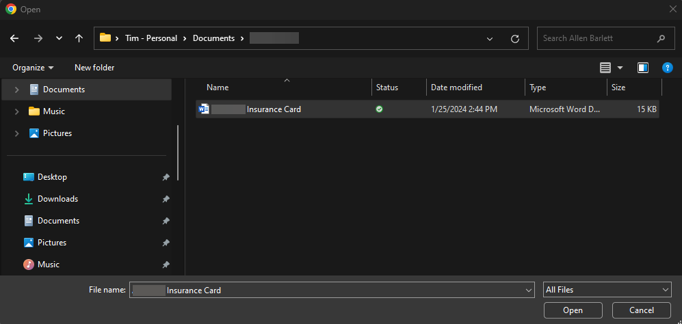Open the All Files type dropdown
This screenshot has width=682, height=324.
[607, 290]
